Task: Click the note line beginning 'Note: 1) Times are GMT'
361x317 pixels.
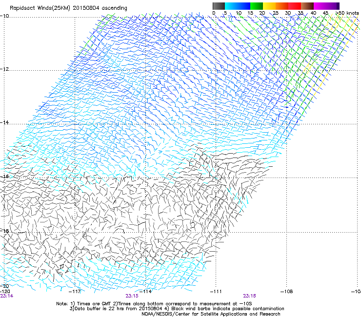Action: point(154,304)
